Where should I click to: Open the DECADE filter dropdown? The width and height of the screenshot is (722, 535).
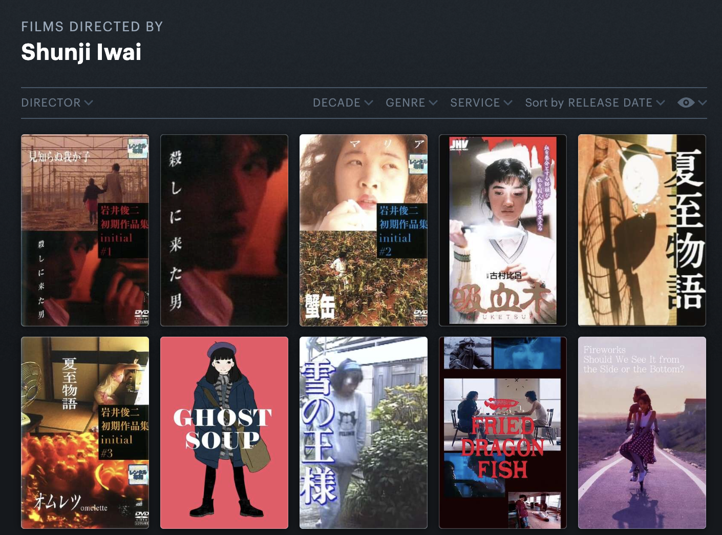(343, 102)
